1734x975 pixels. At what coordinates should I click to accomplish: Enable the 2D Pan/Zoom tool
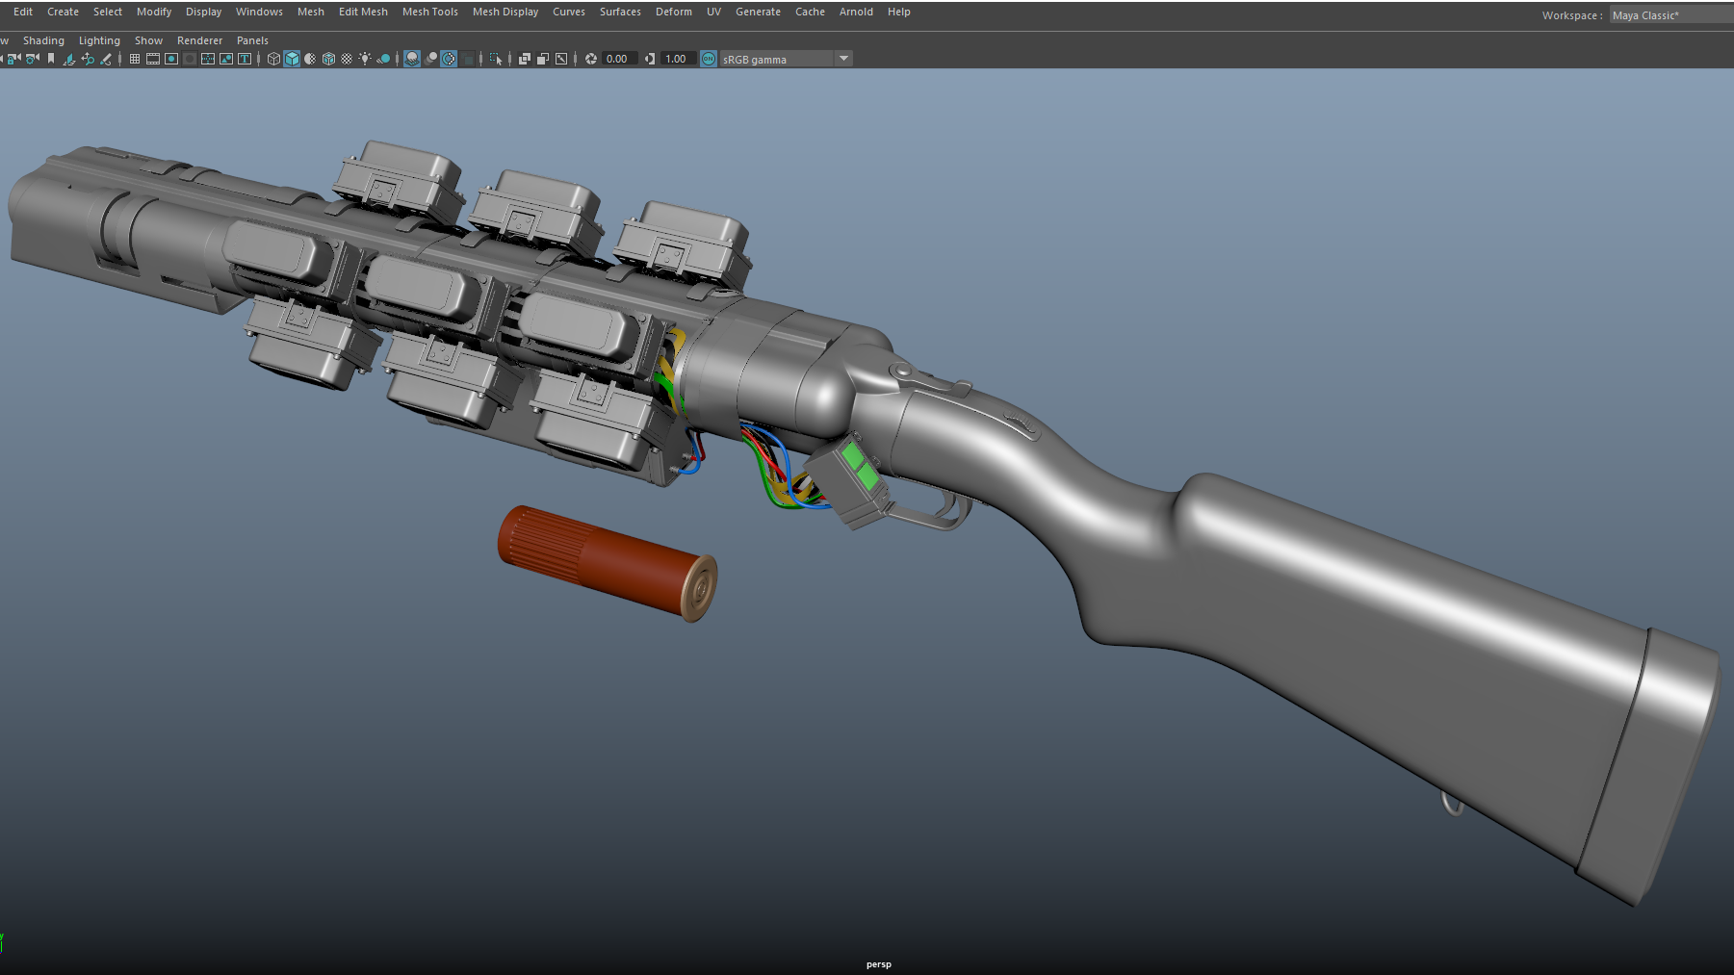point(88,59)
